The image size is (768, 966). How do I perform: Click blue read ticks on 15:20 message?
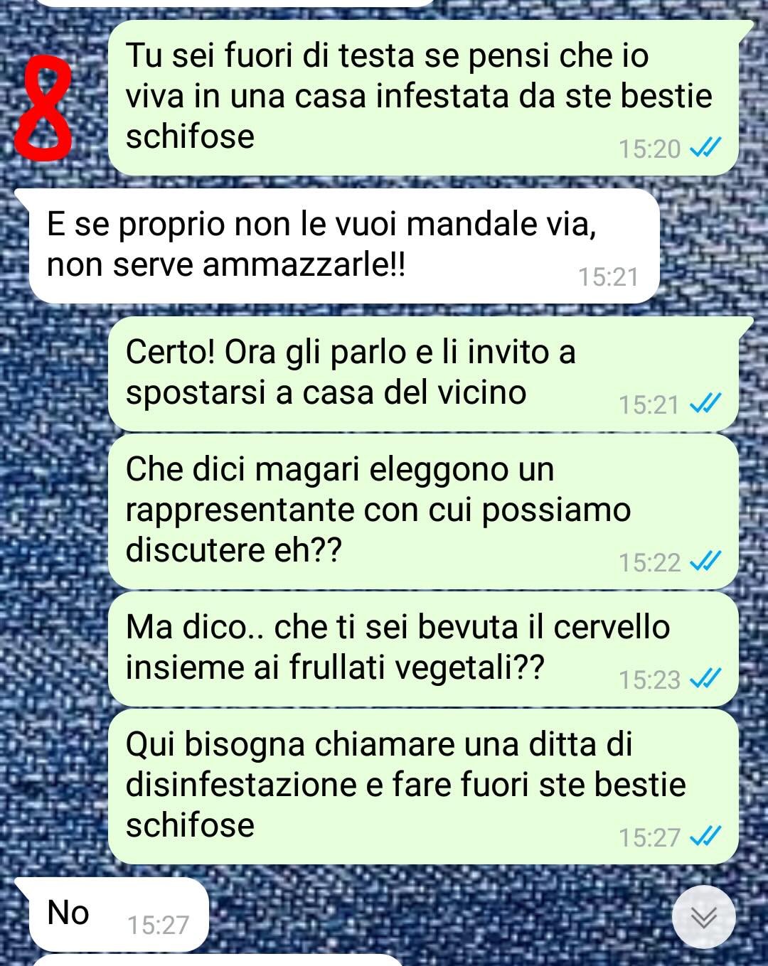(x=705, y=148)
